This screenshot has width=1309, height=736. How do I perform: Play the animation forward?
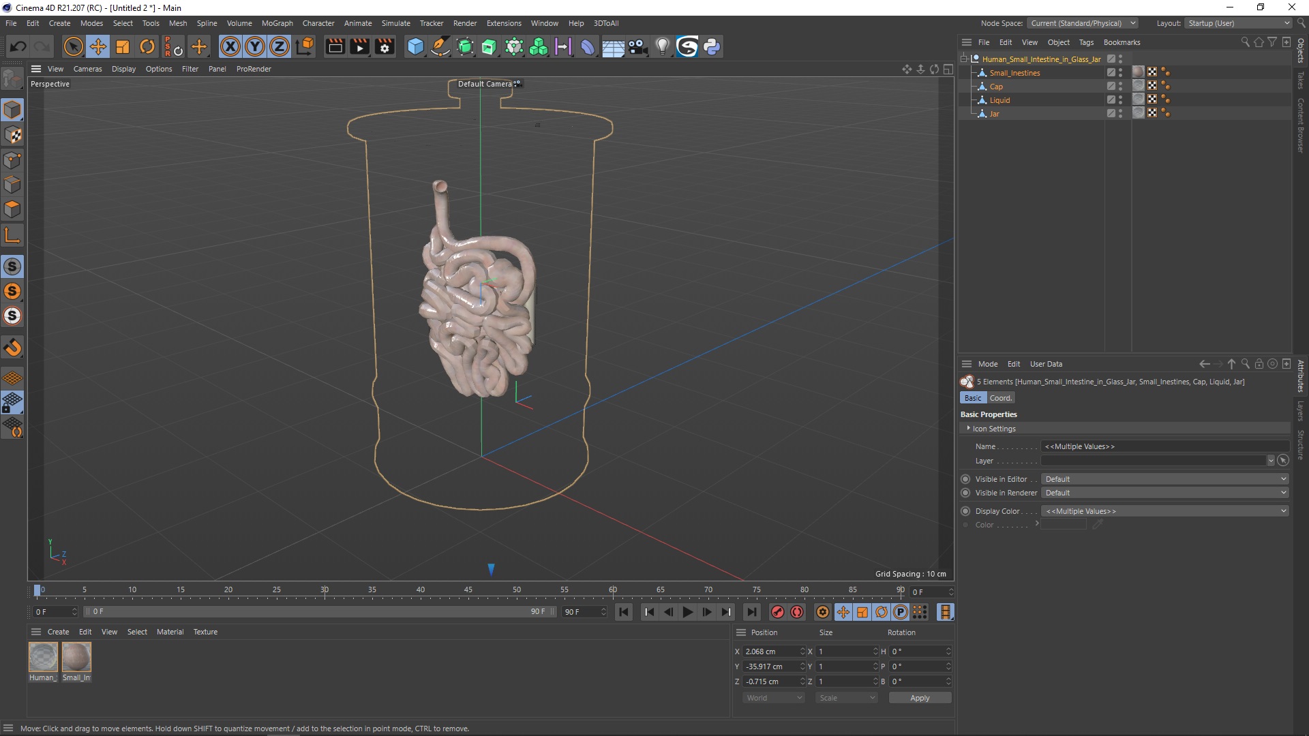[x=687, y=612]
